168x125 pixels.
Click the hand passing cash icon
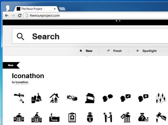coord(72,98)
